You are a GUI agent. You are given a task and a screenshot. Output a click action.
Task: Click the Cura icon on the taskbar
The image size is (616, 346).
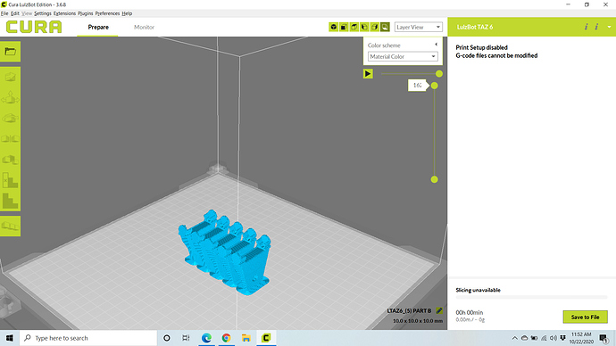pyautogui.click(x=266, y=338)
